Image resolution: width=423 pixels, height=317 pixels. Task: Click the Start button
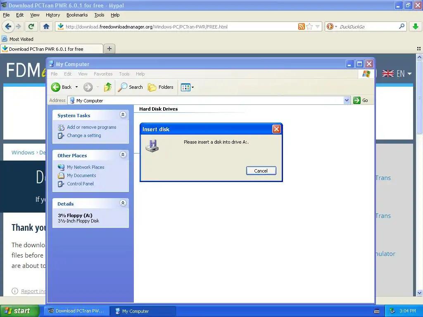pyautogui.click(x=19, y=311)
